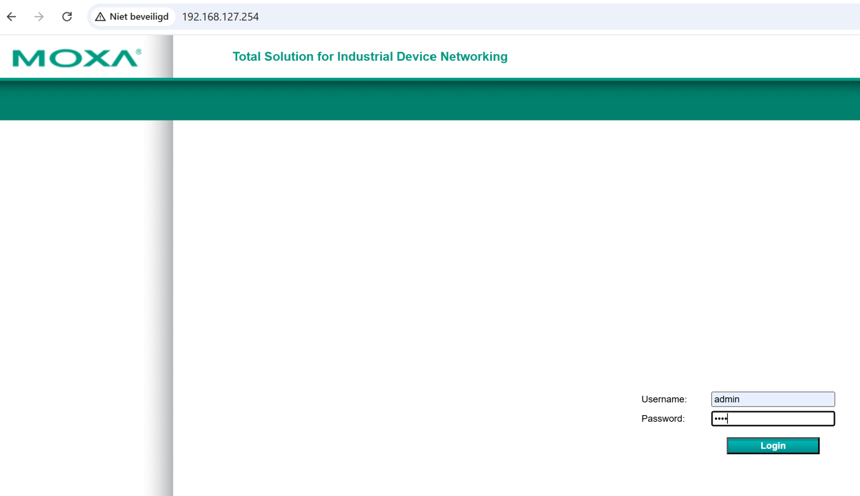Click the blank left sidebar panel below the banner
Viewport: 860px width, 496px height.
[72, 307]
